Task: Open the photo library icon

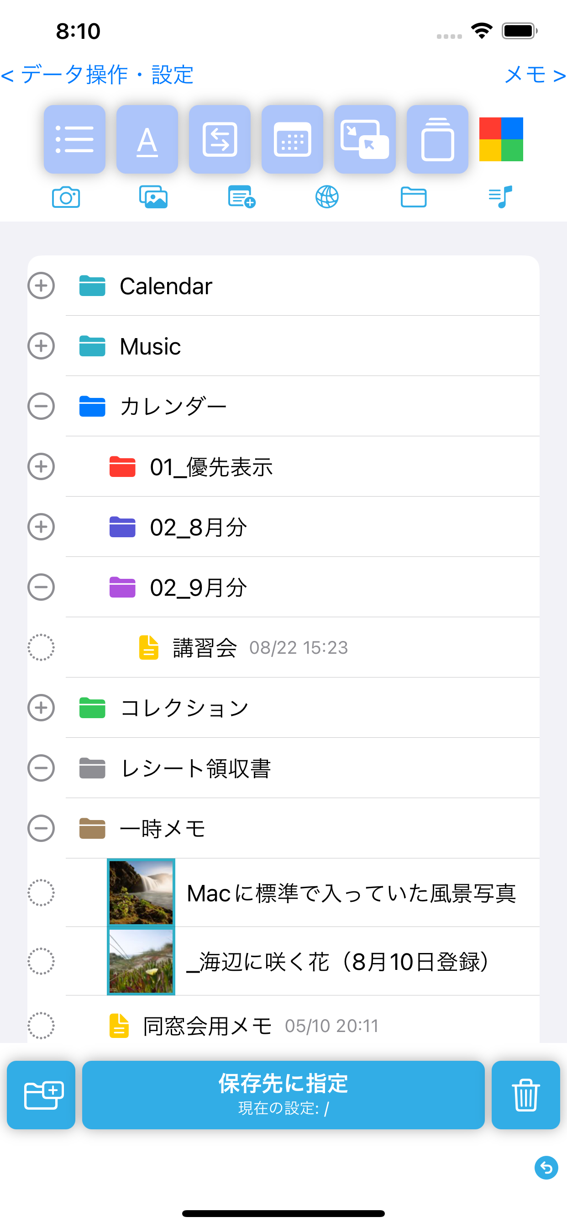Action: [153, 197]
